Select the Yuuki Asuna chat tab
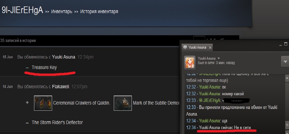This screenshot has height=134, width=289. [x=197, y=47]
